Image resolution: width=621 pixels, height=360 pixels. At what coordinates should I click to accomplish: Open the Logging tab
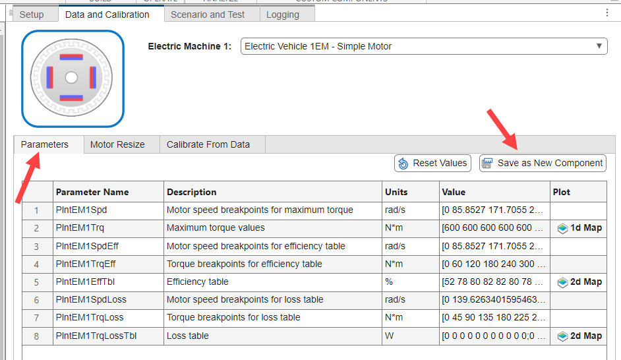(x=283, y=15)
